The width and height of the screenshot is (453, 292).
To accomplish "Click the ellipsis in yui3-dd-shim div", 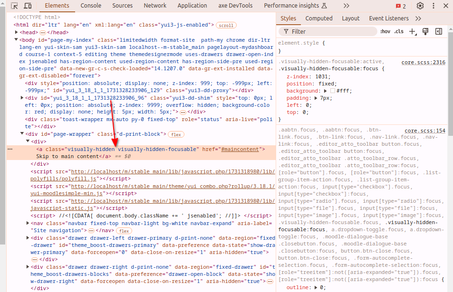I will 183,112.
